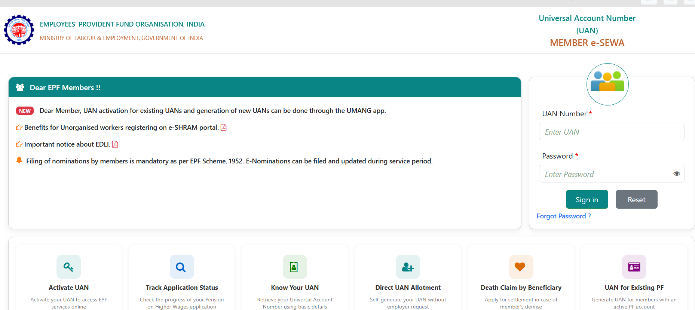This screenshot has height=310, width=695.
Task: Click the Reset button
Action: click(636, 199)
